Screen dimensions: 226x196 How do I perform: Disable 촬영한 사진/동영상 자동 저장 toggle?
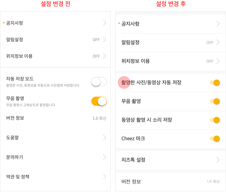coord(215,83)
